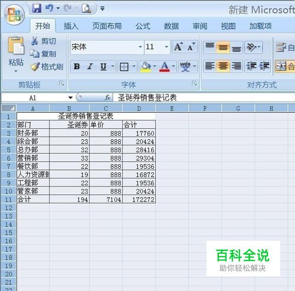Open the 字体 dialog launcher
The height and width of the screenshot is (291, 295).
pyautogui.click(x=195, y=83)
